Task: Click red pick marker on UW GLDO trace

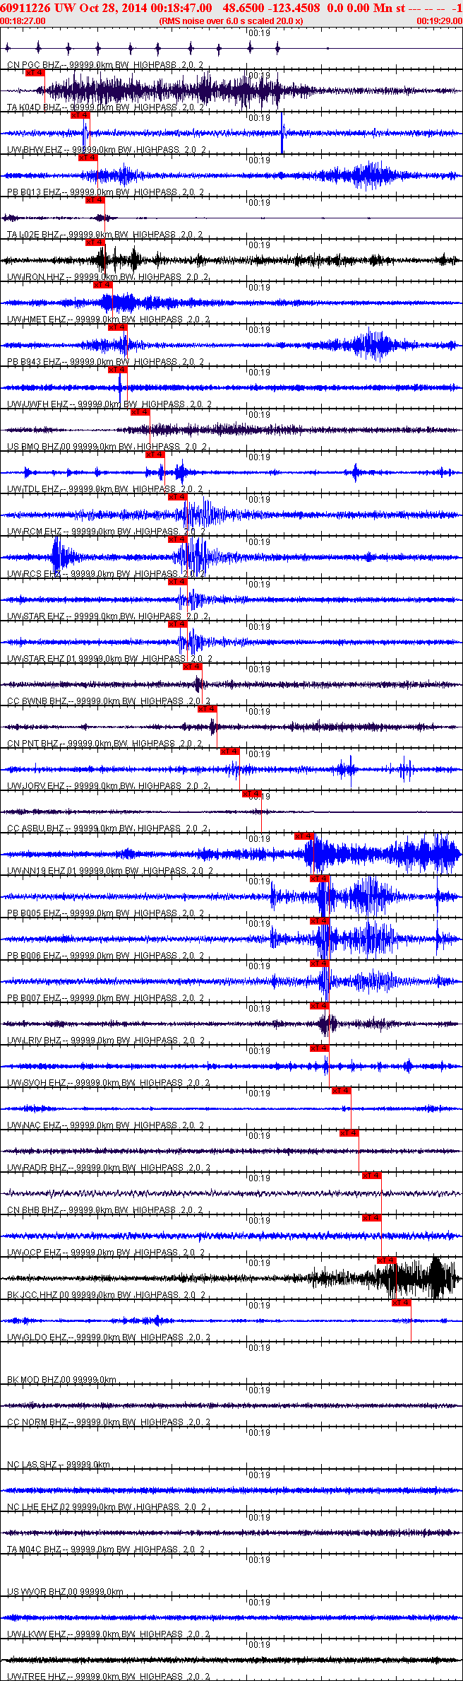Action: pyautogui.click(x=402, y=1302)
